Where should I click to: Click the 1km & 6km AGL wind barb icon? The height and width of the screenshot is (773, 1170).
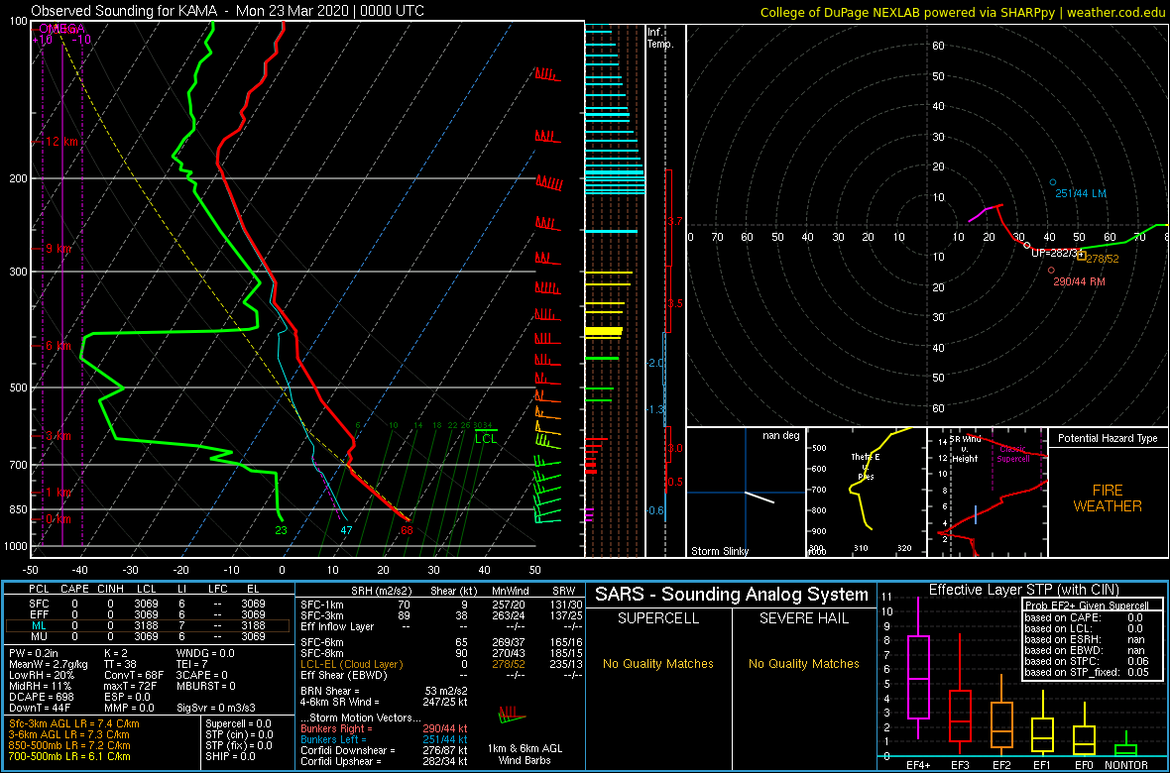[511, 716]
